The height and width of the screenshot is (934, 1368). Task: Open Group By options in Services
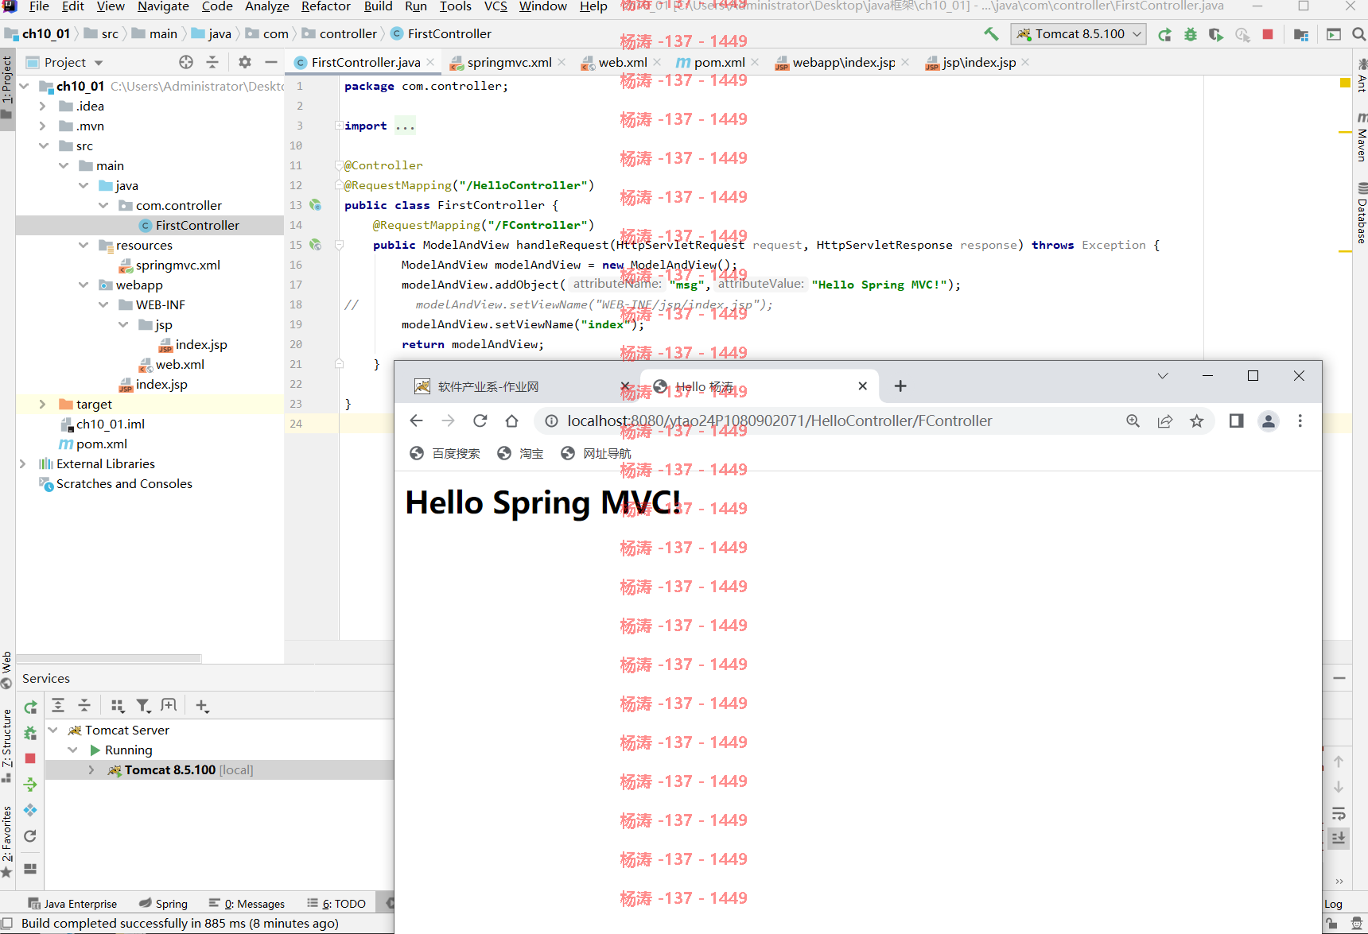(118, 705)
